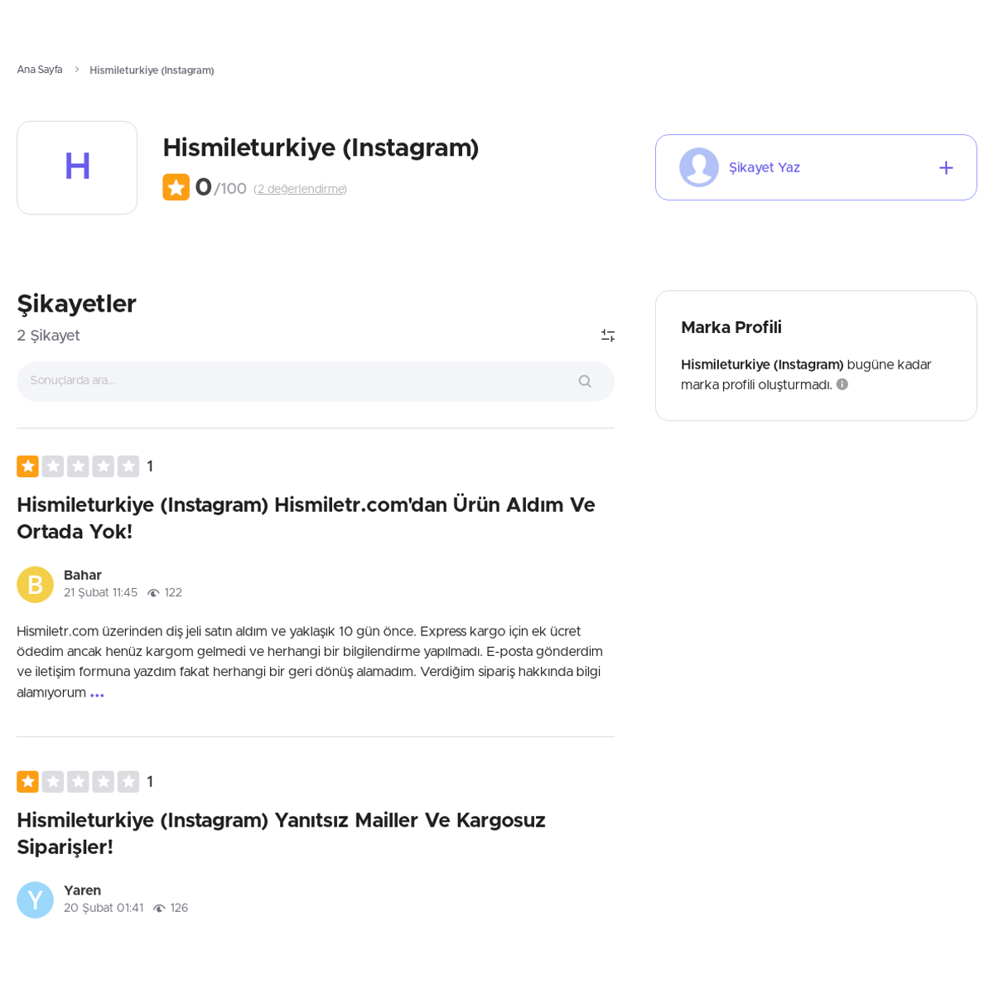Click the view count eye icon by 126
The image size is (994, 994).
159,909
